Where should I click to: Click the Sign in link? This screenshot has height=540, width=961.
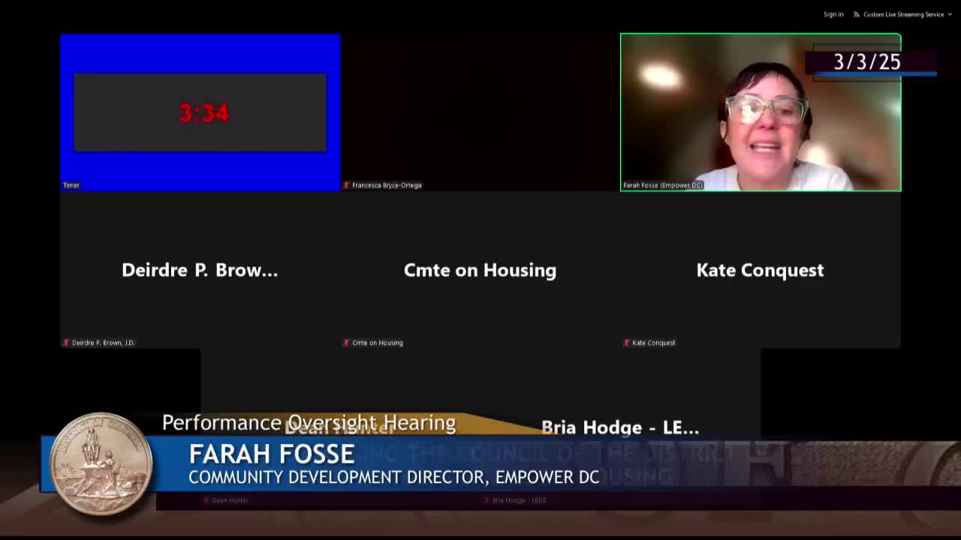tap(833, 14)
